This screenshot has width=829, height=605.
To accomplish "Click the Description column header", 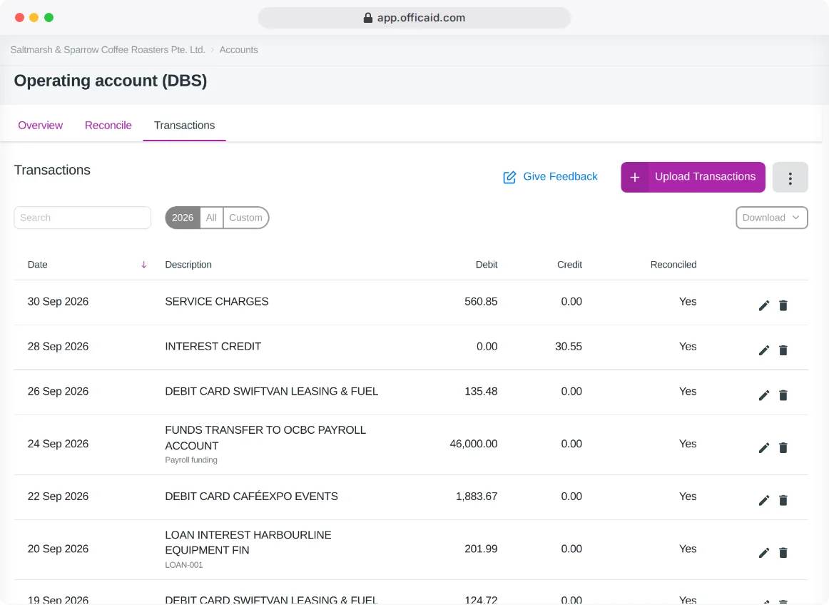I will pos(188,265).
